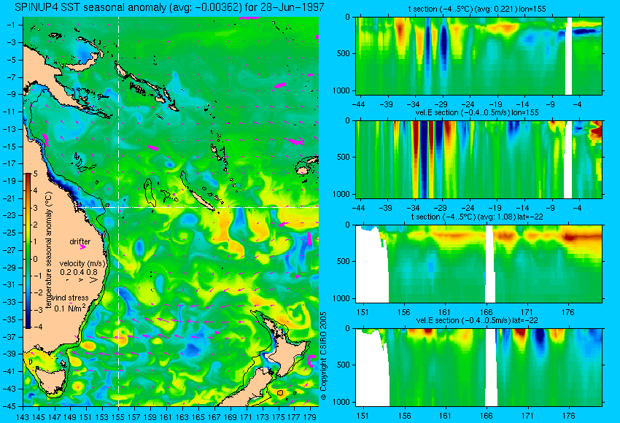Click the 'vel.E section lat=-22' plot title
620x423 pixels.
(477, 321)
